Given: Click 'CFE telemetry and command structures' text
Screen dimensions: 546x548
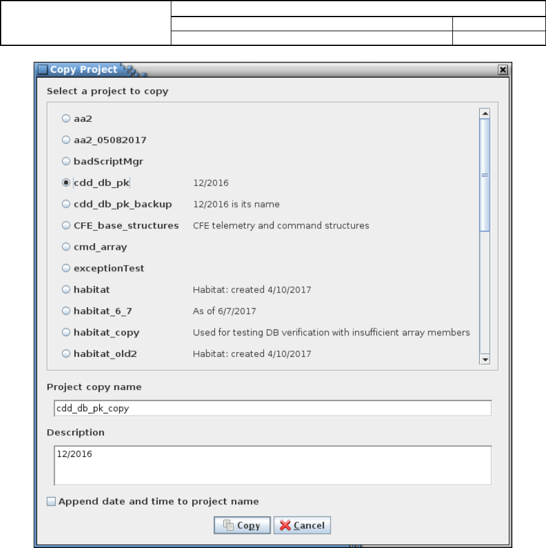Looking at the screenshot, I should tap(281, 225).
